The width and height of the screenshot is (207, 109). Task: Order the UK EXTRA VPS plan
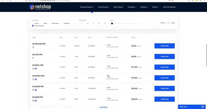(164, 78)
